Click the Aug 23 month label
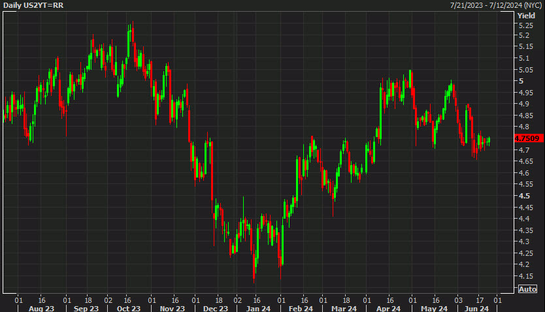 click(x=41, y=308)
